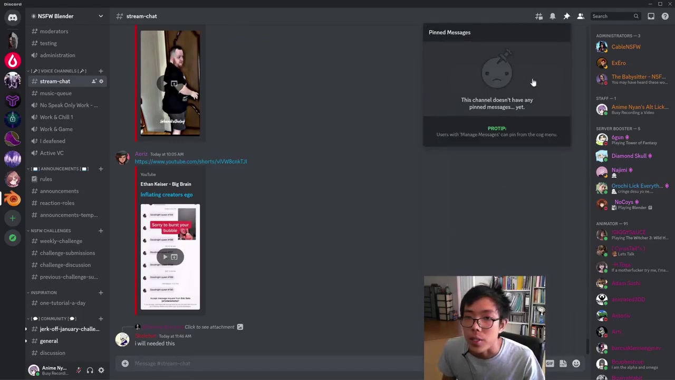Toggle the member list visibility

580,16
